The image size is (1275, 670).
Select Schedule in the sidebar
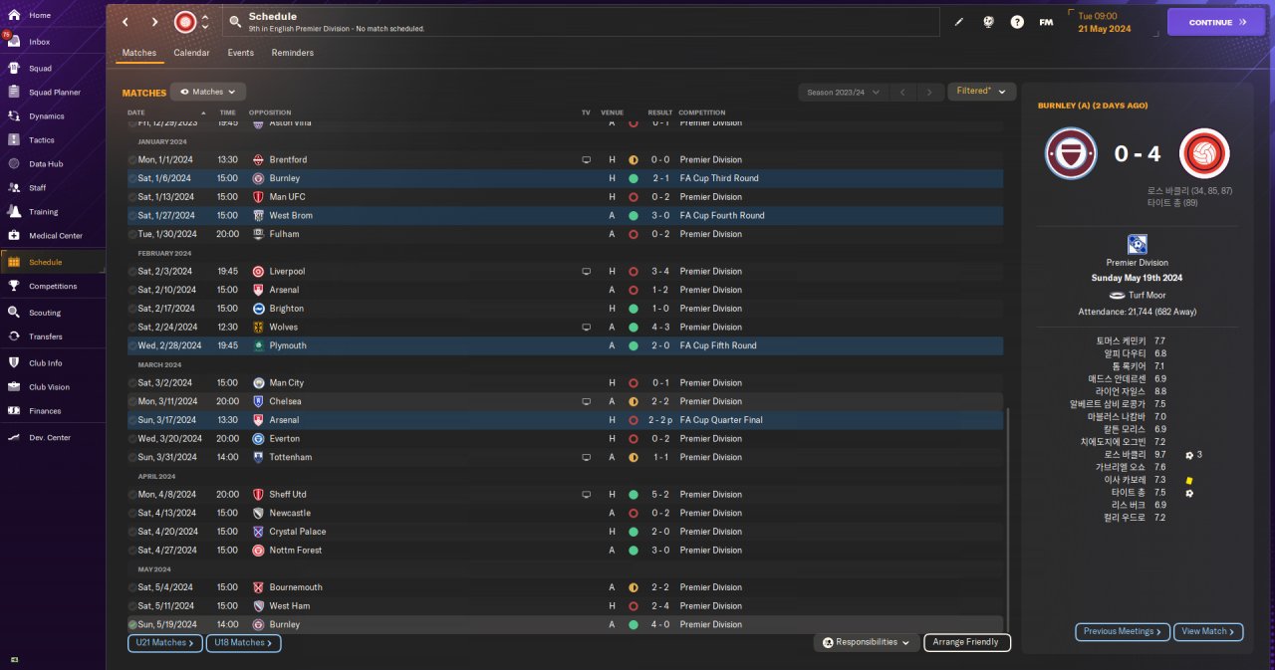coord(52,262)
